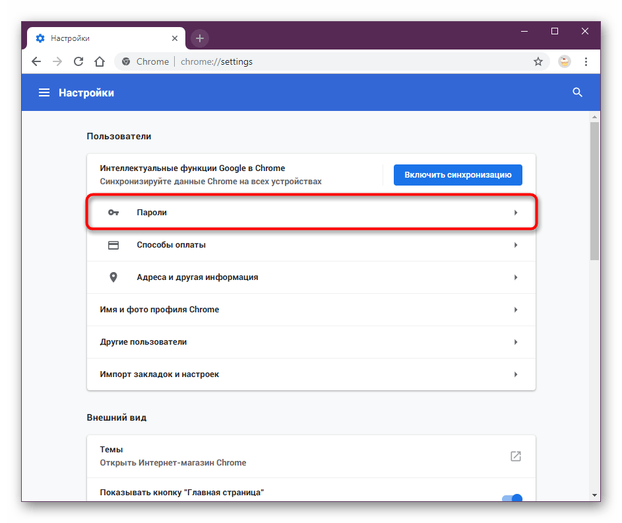Open Chrome three-dot menu

click(586, 61)
